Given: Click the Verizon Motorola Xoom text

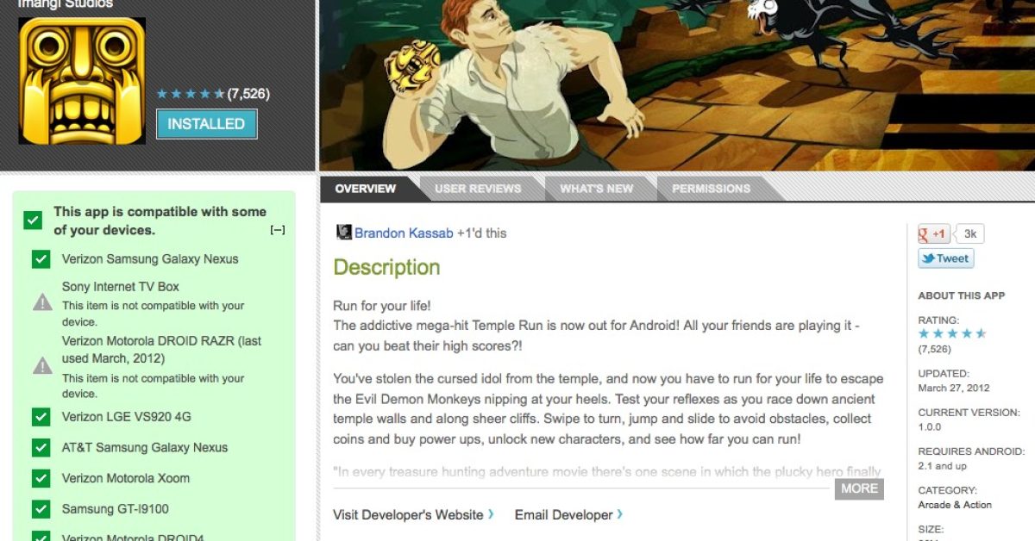Looking at the screenshot, I should coord(126,479).
